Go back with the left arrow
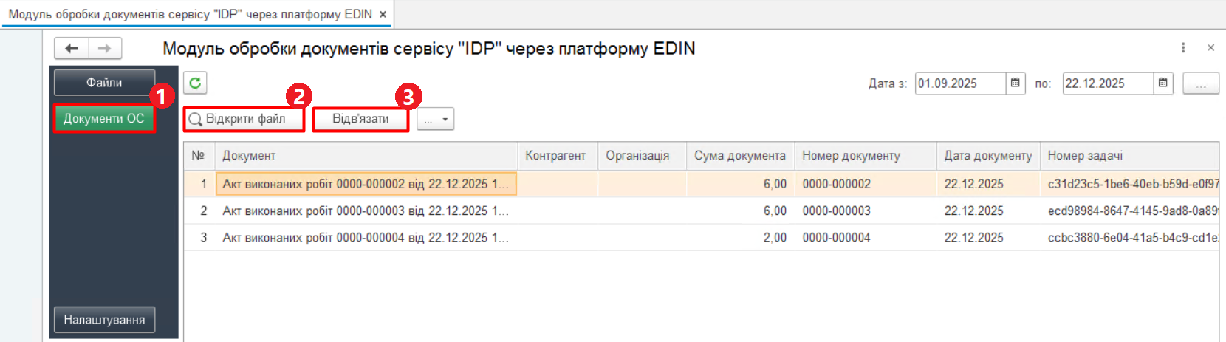This screenshot has width=1226, height=342. tap(72, 49)
